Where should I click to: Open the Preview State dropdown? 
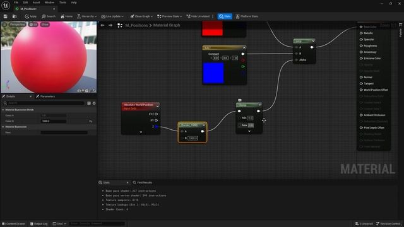coord(170,16)
